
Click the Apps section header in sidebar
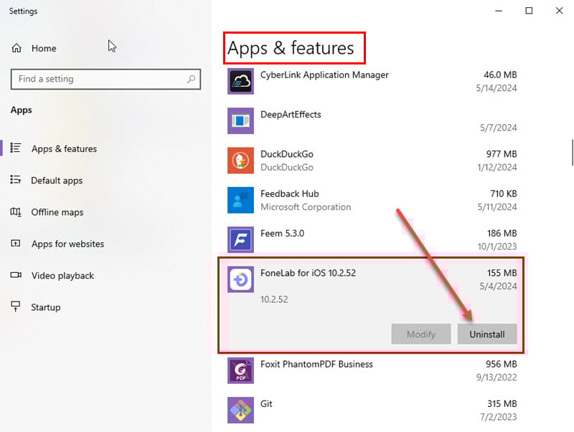(x=22, y=110)
